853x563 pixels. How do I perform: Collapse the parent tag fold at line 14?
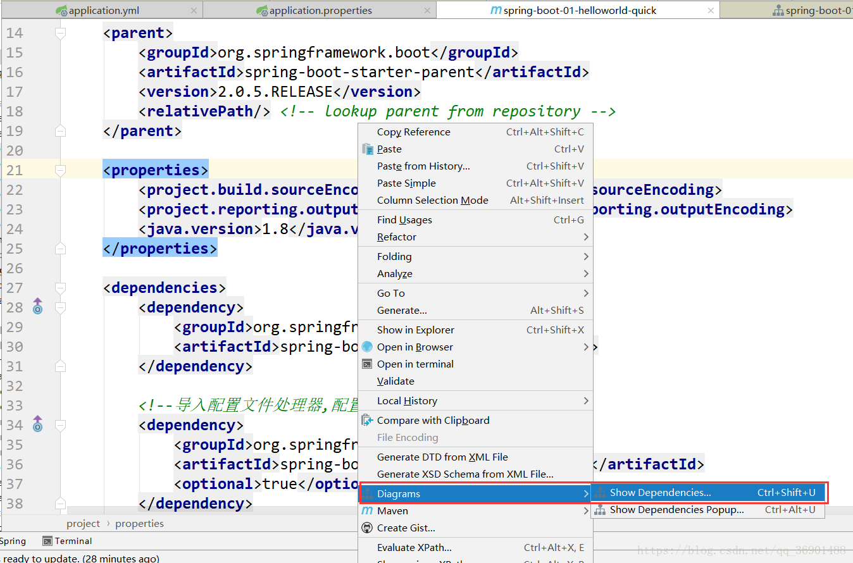[60, 33]
